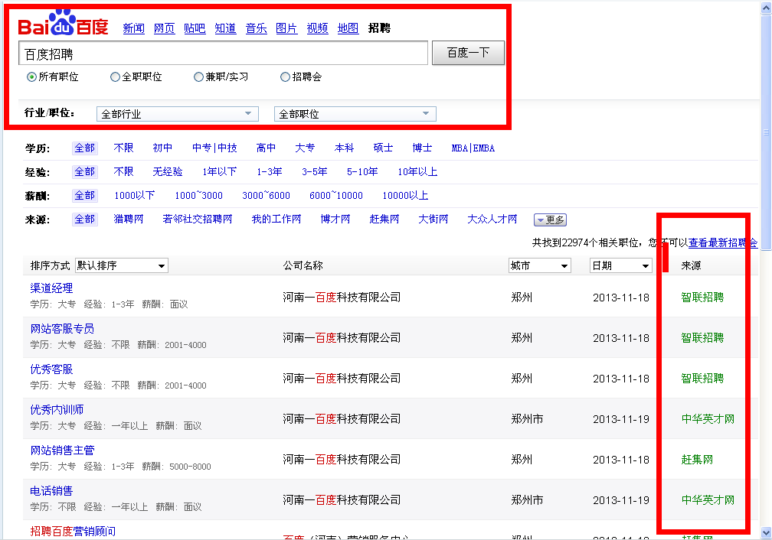
Task: Filter source by 大众人才网
Action: 492,219
